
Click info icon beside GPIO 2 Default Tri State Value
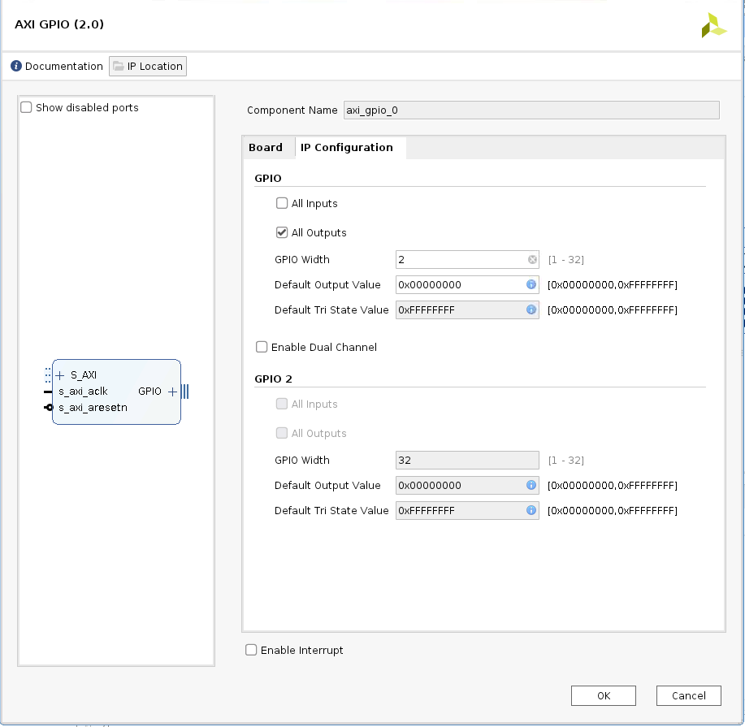tap(531, 511)
